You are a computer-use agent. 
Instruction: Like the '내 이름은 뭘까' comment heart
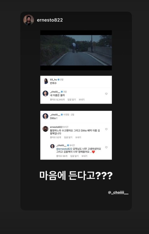click(106, 94)
